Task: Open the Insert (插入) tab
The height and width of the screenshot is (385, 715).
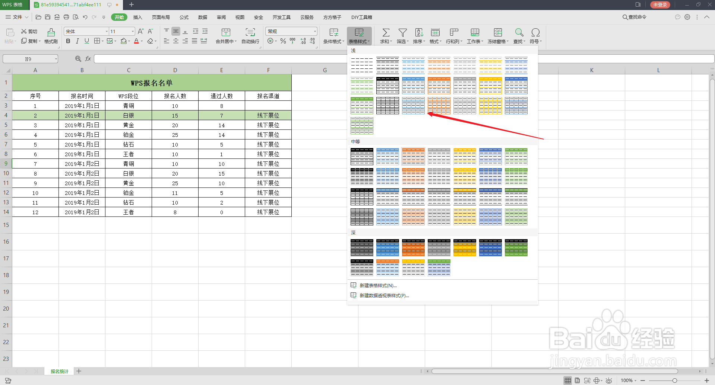Action: click(138, 17)
